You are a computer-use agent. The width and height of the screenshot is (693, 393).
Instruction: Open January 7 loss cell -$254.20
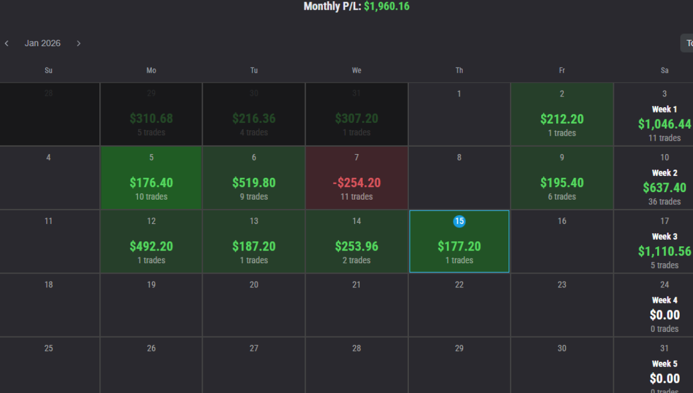(357, 178)
